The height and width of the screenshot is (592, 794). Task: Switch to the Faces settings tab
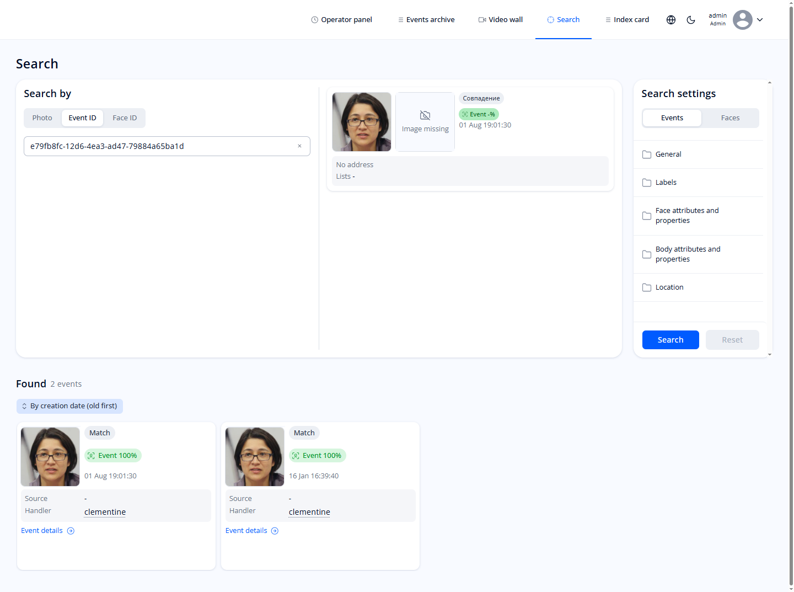730,118
